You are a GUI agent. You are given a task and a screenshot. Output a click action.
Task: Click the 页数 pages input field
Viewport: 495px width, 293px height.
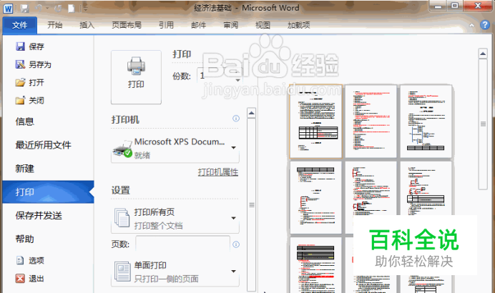[x=183, y=244]
